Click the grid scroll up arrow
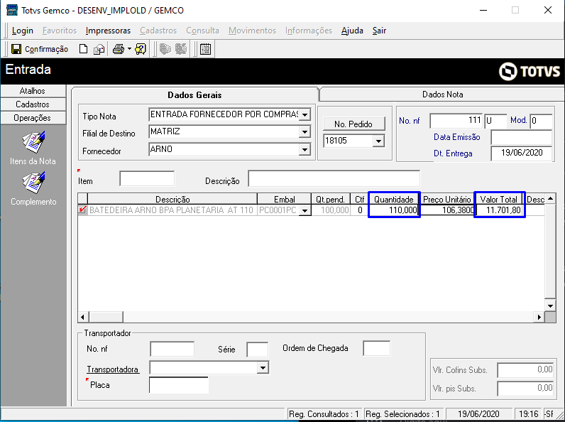Viewport: 565px width, 422px height. (550, 199)
